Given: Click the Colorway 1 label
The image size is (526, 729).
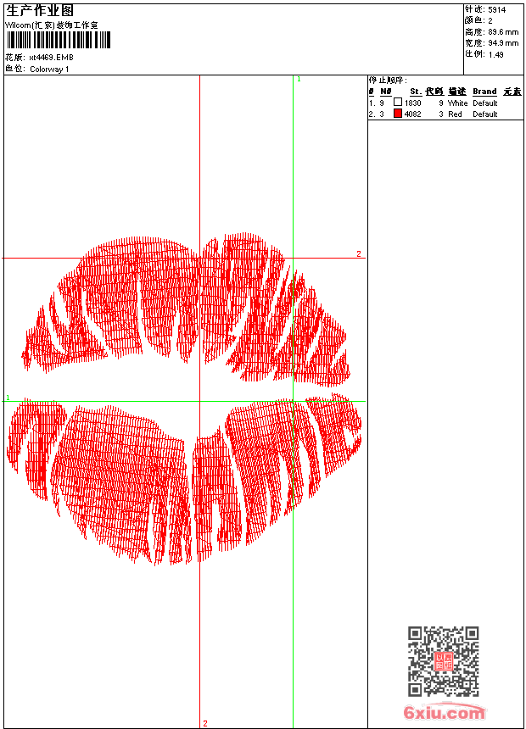Looking at the screenshot, I should click(49, 70).
